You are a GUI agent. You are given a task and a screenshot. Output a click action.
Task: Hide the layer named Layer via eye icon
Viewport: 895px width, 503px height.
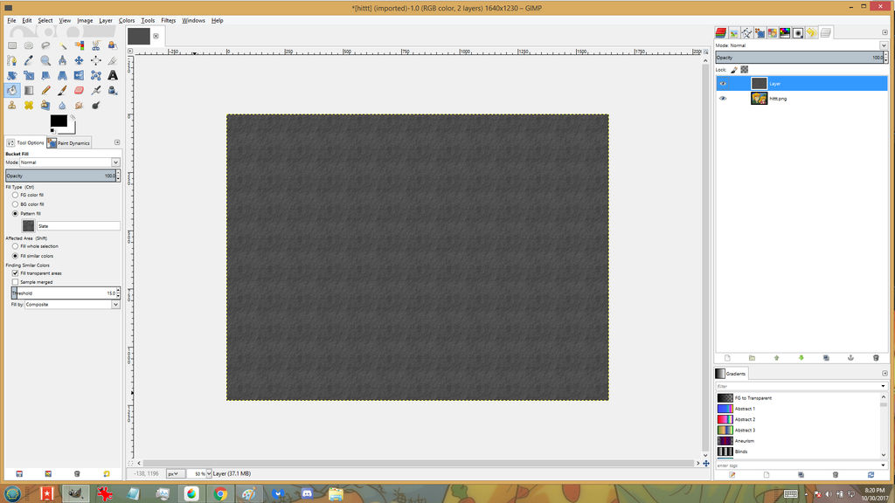coord(723,84)
